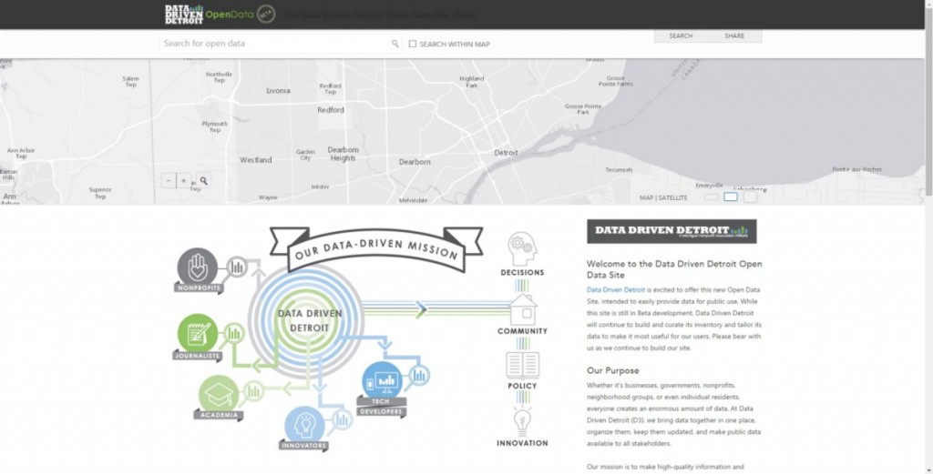
Task: Click the JOURNALISTS ribbon label
Action: 198,356
